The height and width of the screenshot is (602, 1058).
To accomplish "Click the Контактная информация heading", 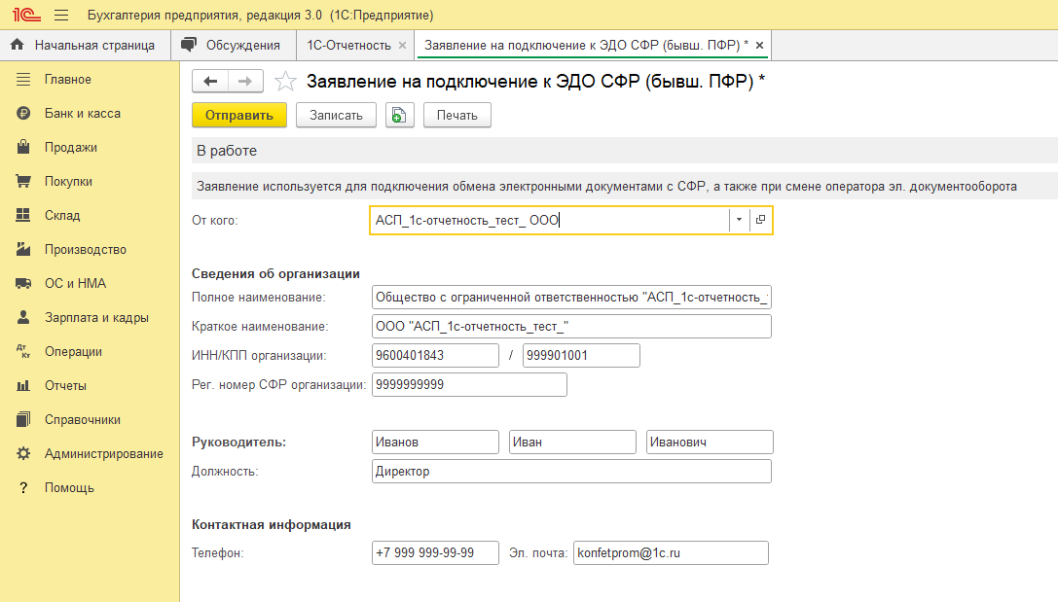I will (x=272, y=524).
